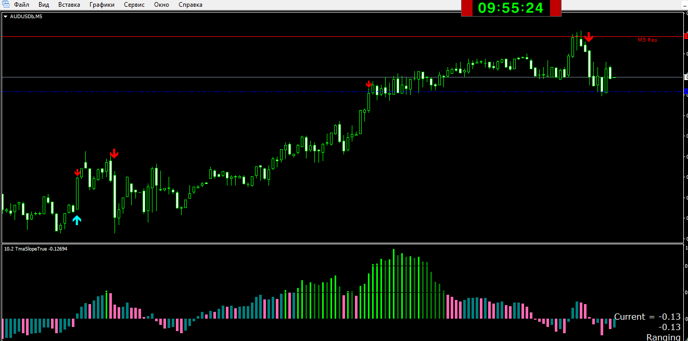Select the red M5 resistance horizontal line
This screenshot has width=688, height=341.
coord(342,36)
